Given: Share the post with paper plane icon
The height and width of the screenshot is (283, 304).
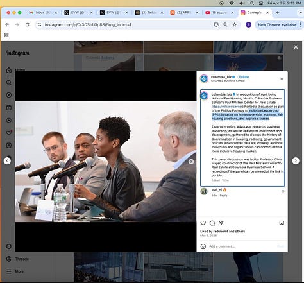Looking at the screenshot, I should pyautogui.click(x=221, y=223).
